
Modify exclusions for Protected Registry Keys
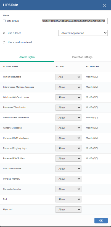point(92,148)
